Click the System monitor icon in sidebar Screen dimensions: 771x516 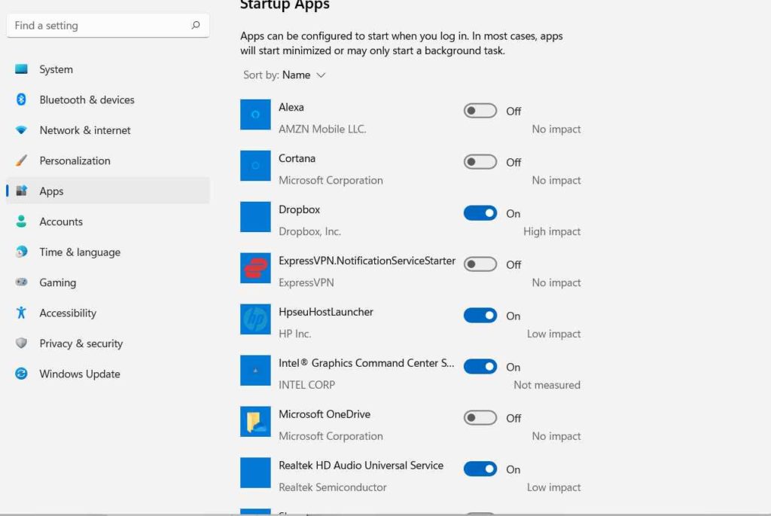point(21,69)
